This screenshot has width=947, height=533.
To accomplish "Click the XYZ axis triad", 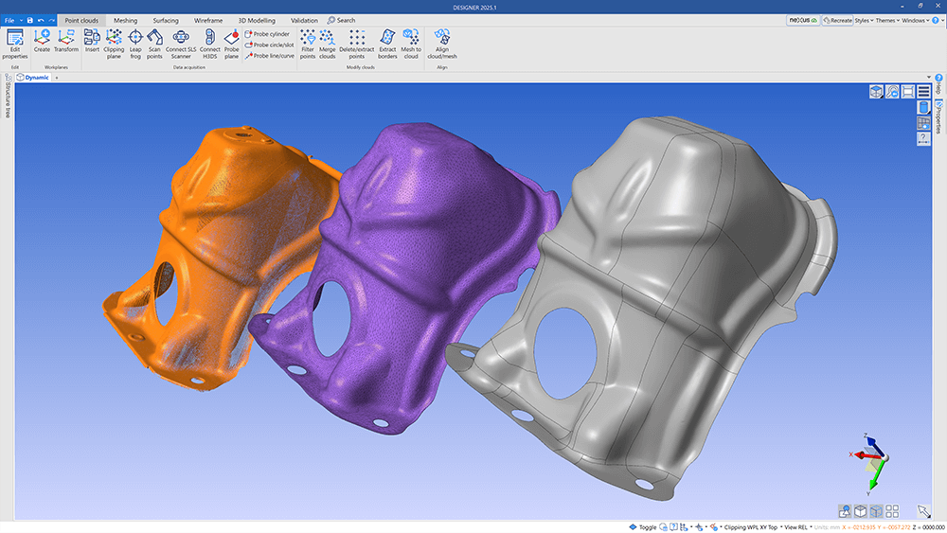I will pyautogui.click(x=871, y=464).
